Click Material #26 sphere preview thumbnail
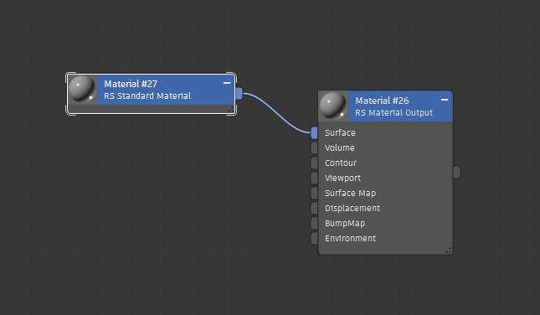 pyautogui.click(x=333, y=106)
